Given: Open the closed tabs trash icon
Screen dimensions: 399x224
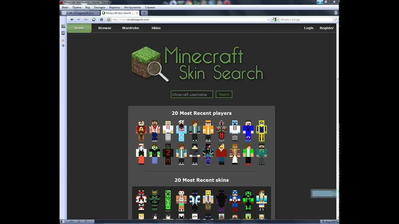Looking at the screenshot, I should coord(336,13).
